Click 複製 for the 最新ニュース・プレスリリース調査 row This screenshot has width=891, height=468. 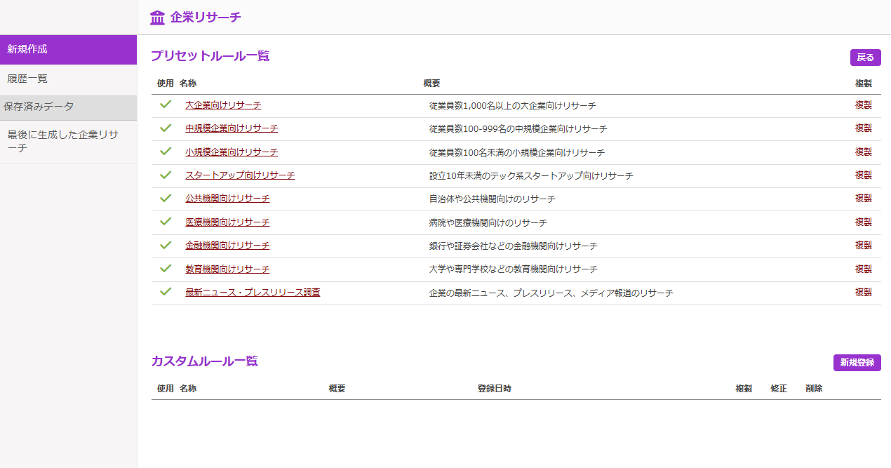[863, 292]
